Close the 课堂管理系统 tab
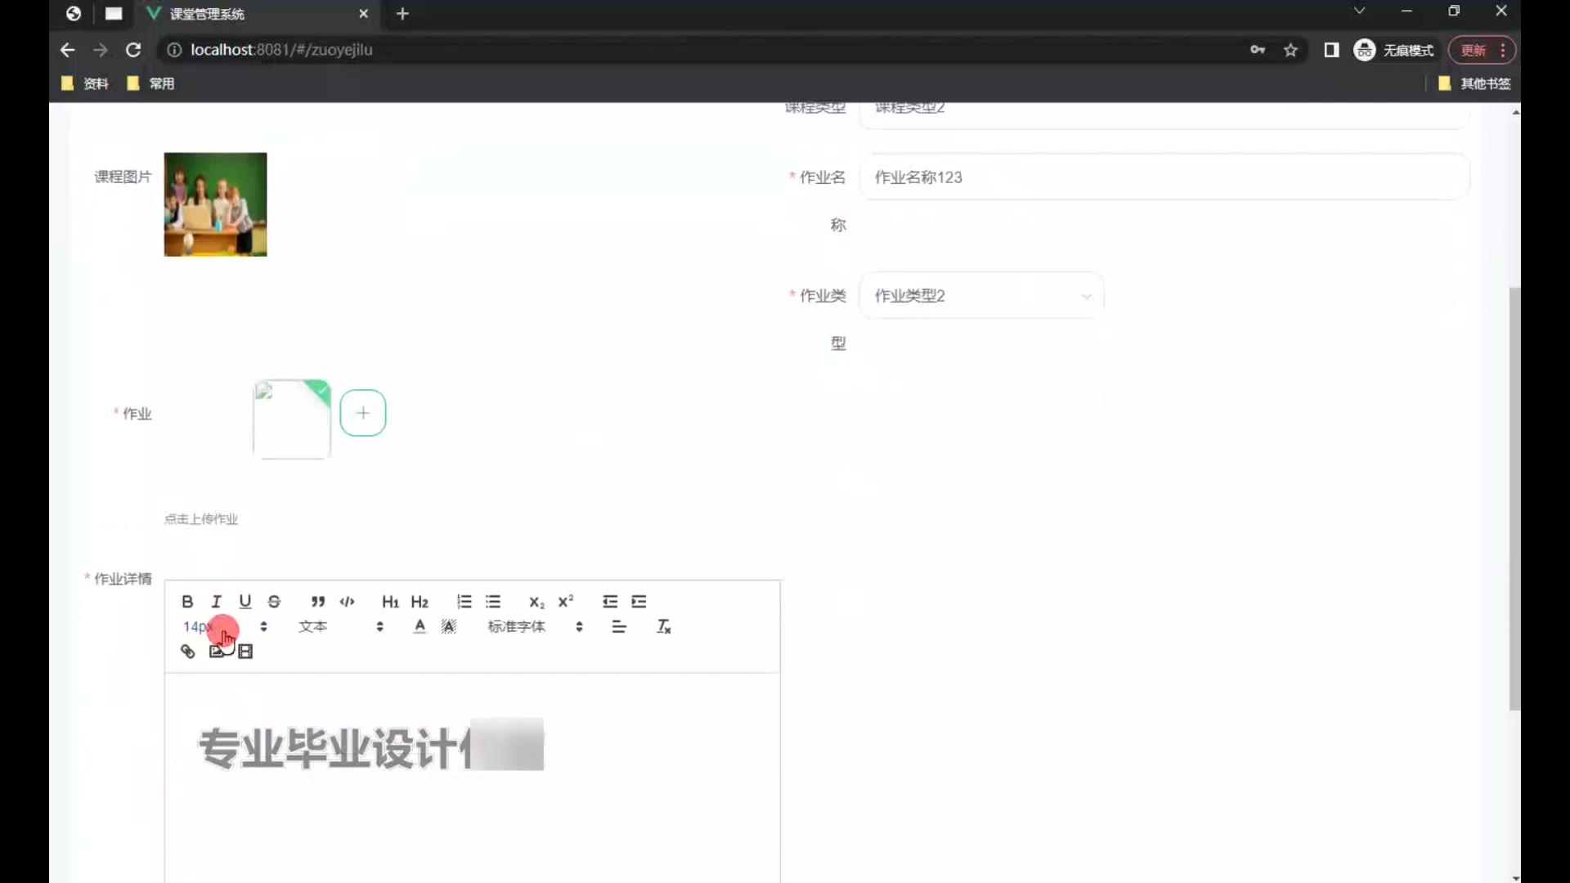The image size is (1570, 883). coord(364,14)
